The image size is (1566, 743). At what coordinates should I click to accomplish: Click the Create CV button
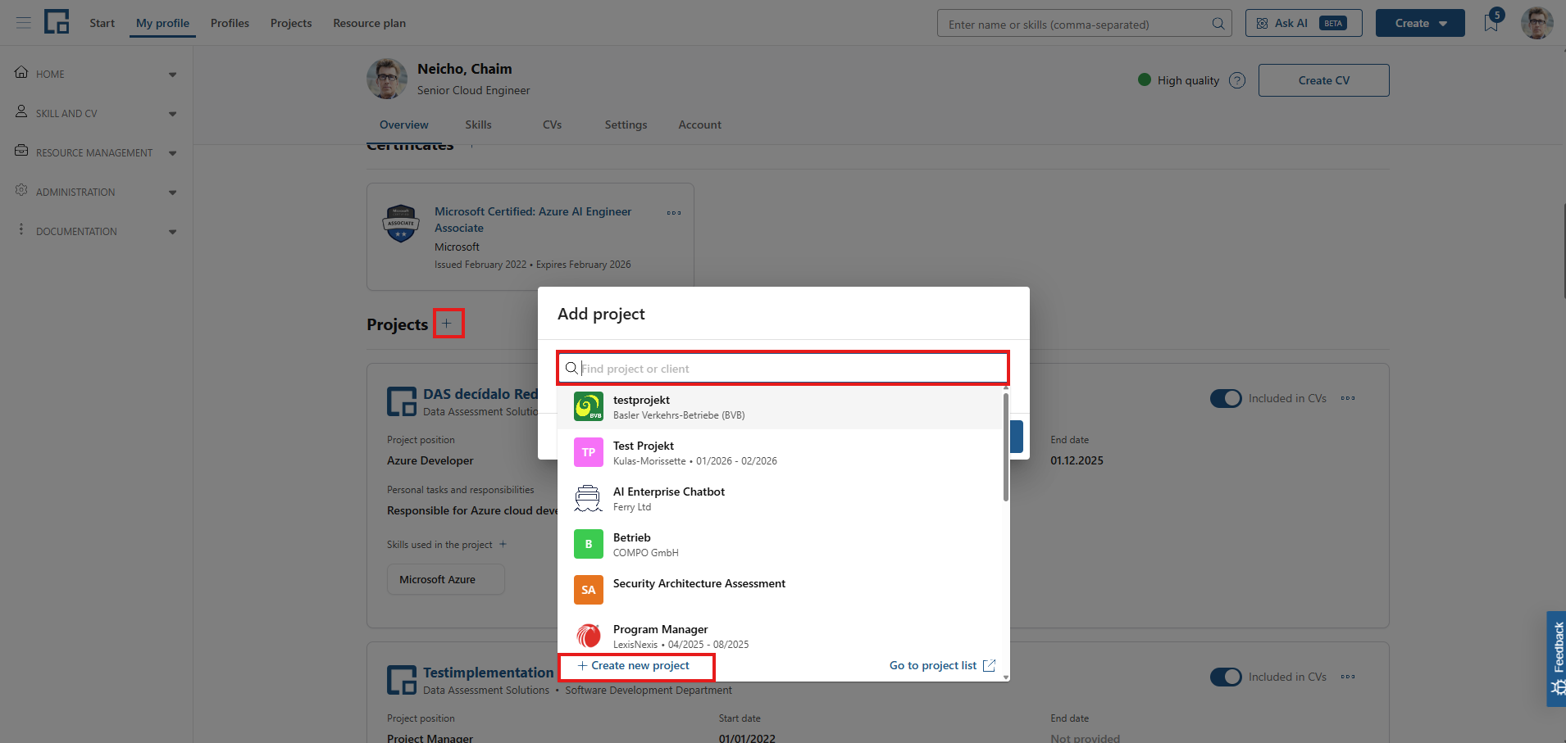click(x=1323, y=80)
